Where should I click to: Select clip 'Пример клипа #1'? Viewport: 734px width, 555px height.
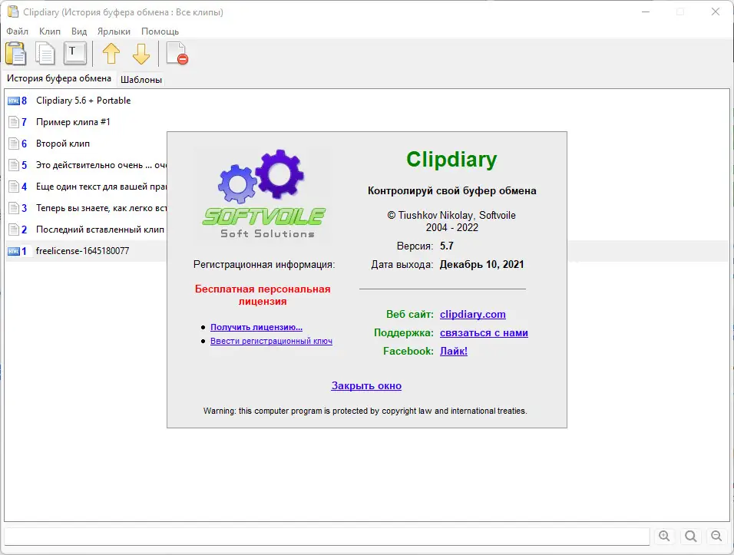click(x=73, y=122)
